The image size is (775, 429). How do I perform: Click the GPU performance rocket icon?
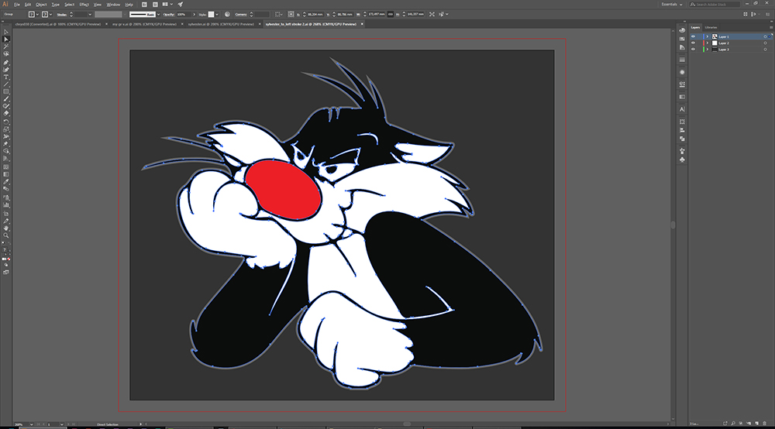181,5
